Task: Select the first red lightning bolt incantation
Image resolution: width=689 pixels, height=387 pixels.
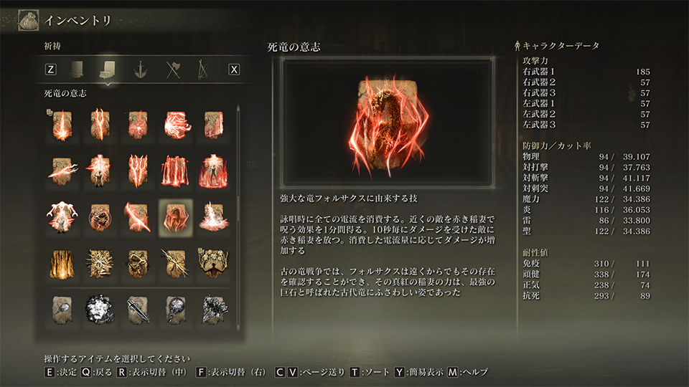Action: (x=62, y=125)
